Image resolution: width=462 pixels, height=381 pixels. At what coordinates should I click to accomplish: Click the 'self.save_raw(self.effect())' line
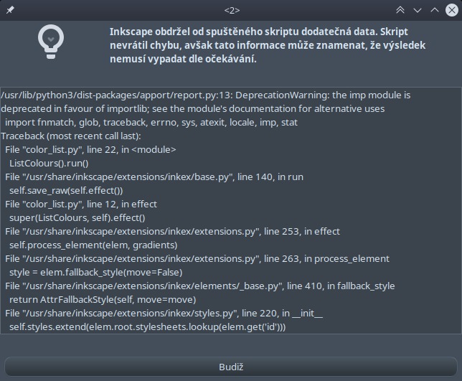point(66,190)
